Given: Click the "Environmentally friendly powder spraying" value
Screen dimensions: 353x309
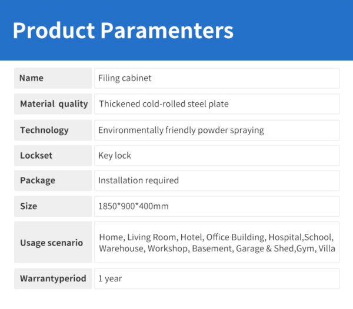Looking at the screenshot, I should [x=181, y=130].
